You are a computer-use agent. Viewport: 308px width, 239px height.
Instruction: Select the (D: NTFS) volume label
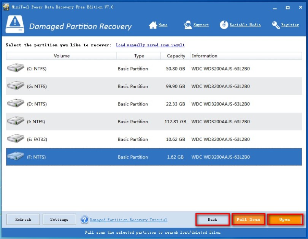(x=37, y=104)
